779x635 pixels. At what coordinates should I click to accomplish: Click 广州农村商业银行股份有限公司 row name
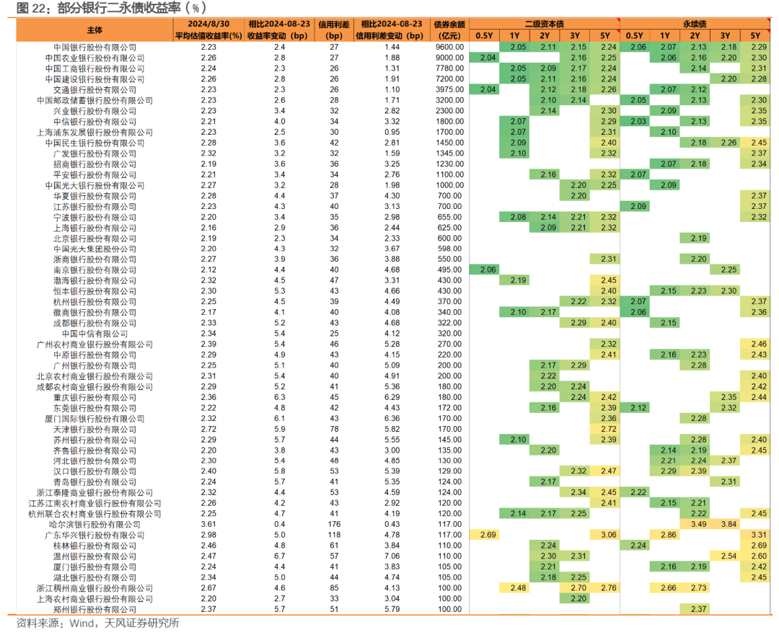coord(94,344)
